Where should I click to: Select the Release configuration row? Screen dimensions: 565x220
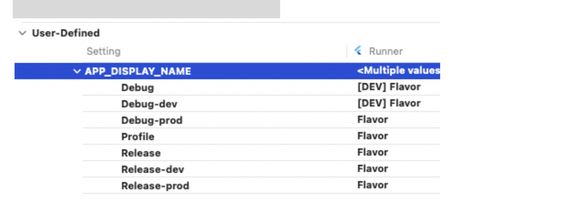point(141,153)
